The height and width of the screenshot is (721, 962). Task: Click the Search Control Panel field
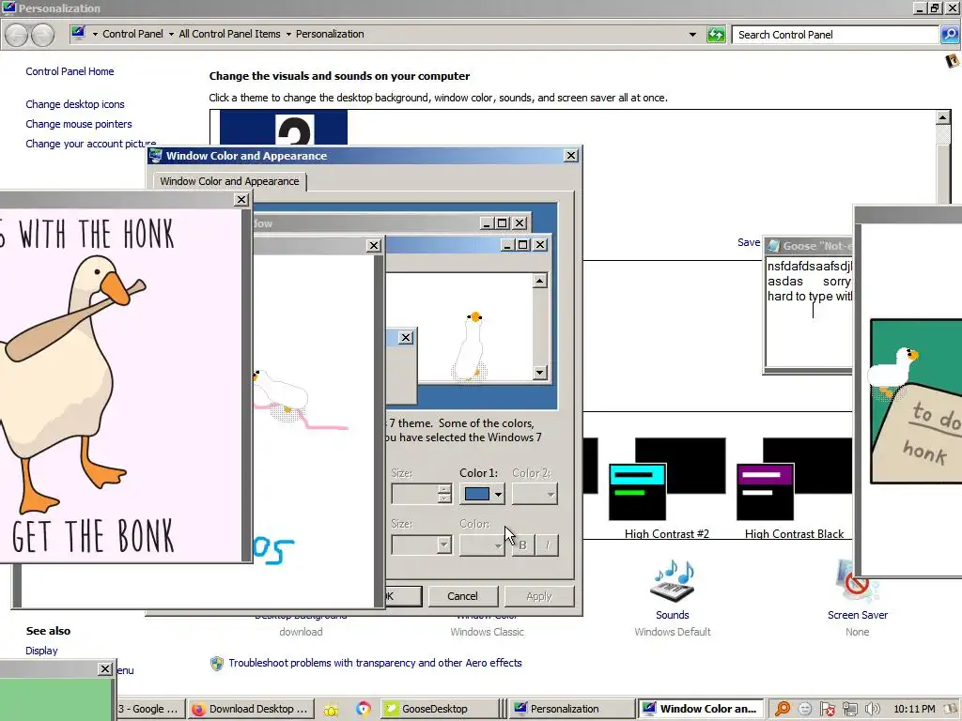834,35
